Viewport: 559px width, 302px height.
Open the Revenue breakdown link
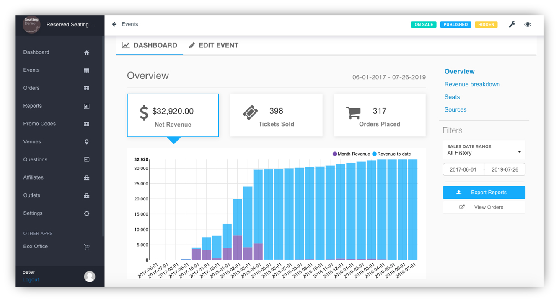coord(472,84)
